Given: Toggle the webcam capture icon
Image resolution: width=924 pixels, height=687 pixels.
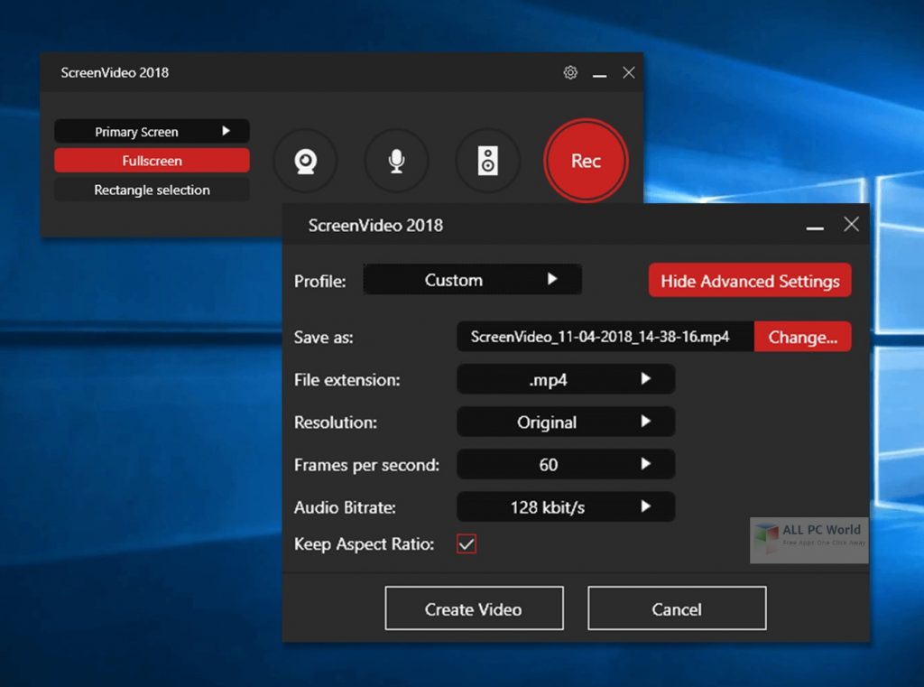Looking at the screenshot, I should pos(305,161).
